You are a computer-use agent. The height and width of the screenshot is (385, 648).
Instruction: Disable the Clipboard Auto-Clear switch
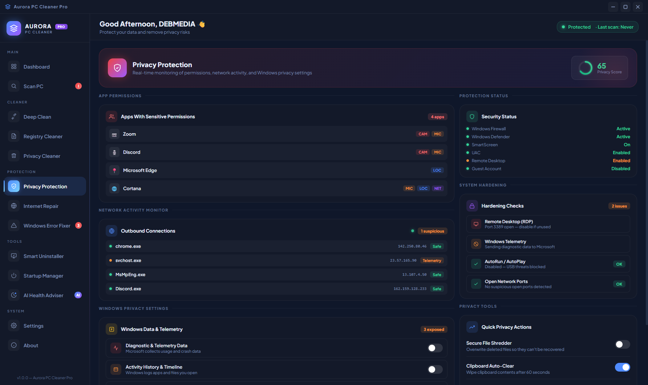pos(623,367)
